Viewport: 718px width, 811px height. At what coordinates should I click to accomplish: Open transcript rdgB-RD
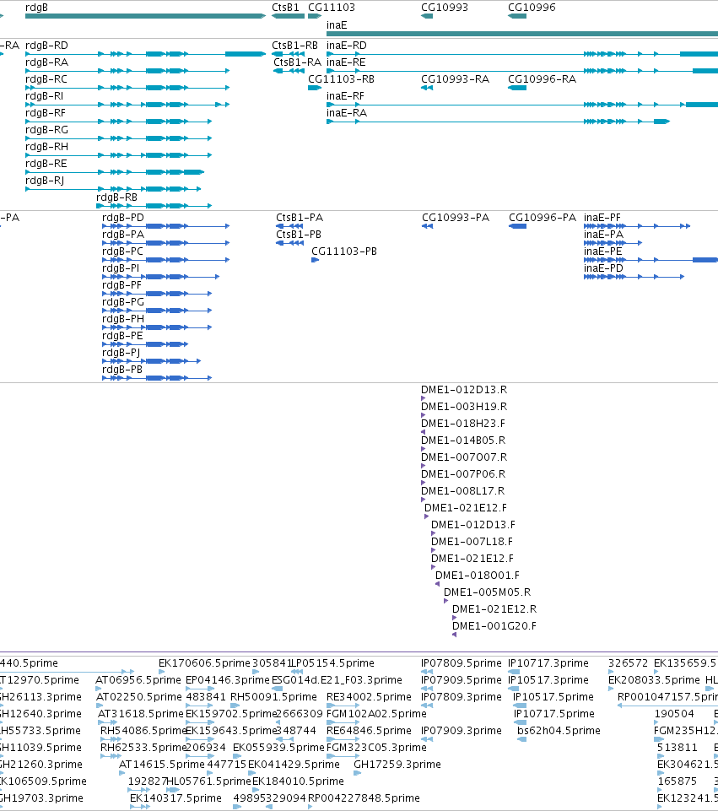(46, 46)
